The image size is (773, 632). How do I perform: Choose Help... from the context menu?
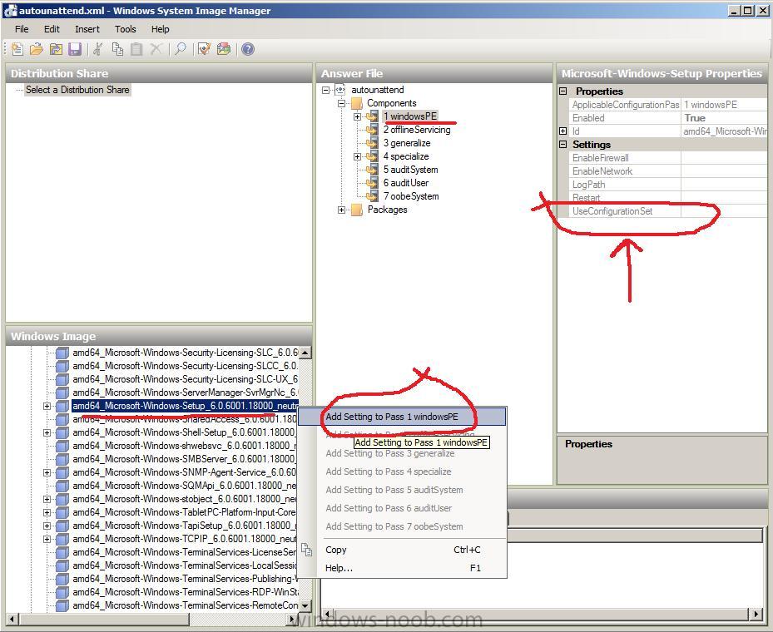pyautogui.click(x=402, y=568)
